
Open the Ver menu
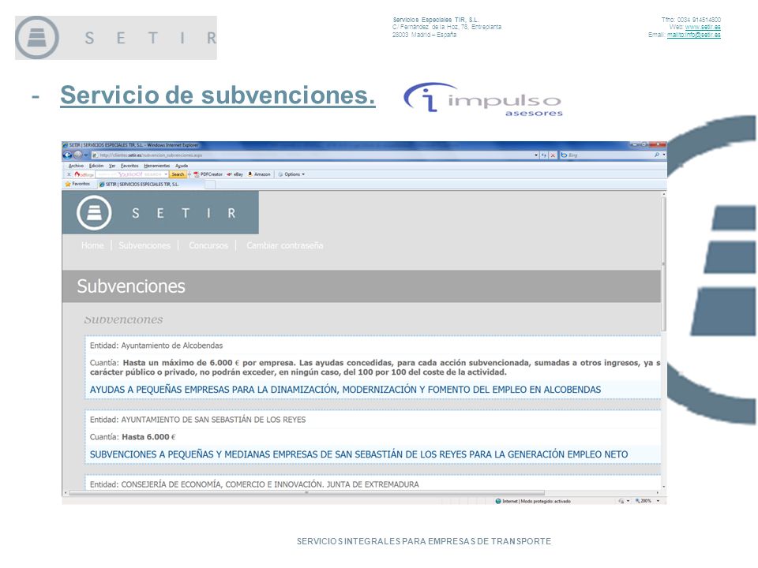(x=112, y=166)
